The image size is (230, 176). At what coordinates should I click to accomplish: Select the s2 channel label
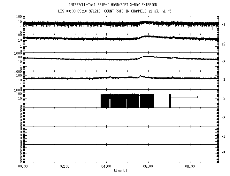click(x=224, y=44)
